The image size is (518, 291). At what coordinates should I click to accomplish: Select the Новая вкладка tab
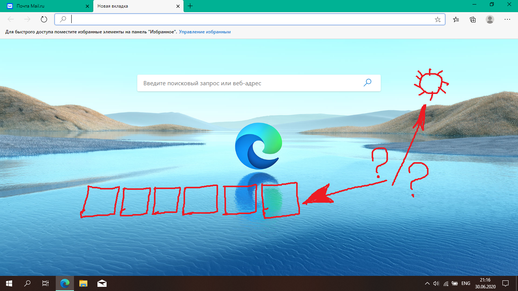click(139, 6)
